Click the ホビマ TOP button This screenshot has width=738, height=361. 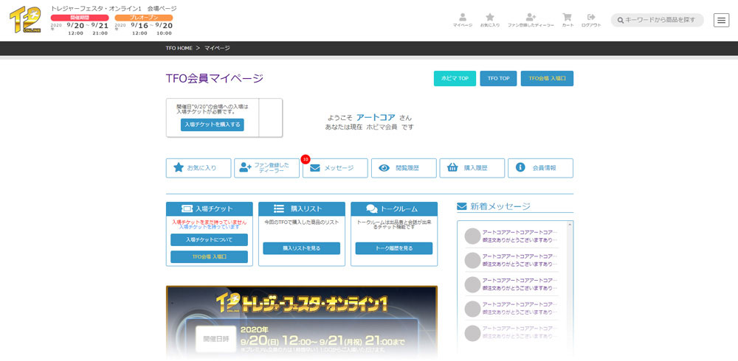pos(455,78)
